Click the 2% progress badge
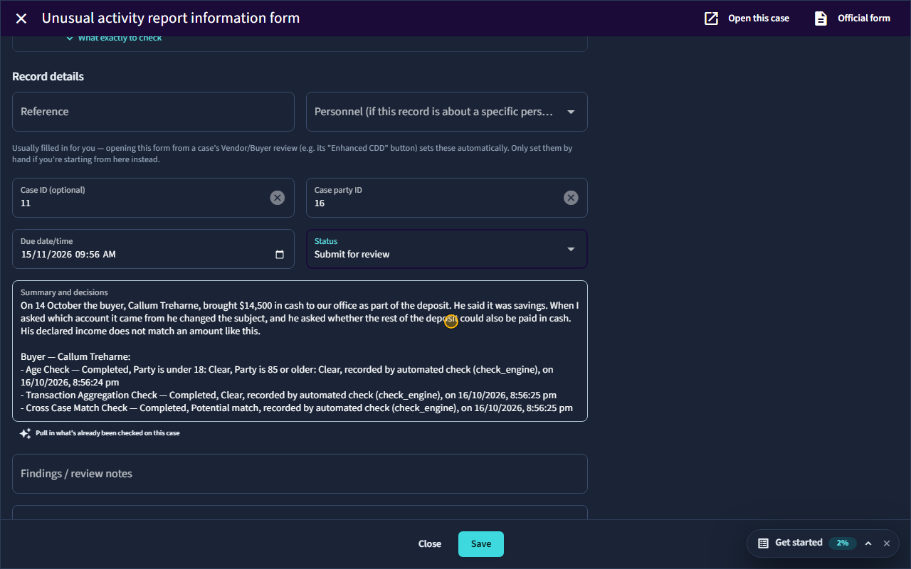Image resolution: width=911 pixels, height=569 pixels. (843, 543)
